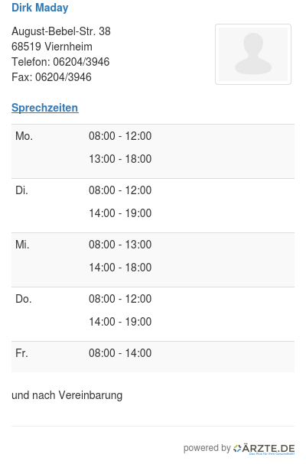
Task: Click the Sprechzeiten heading link
Action: (45, 108)
